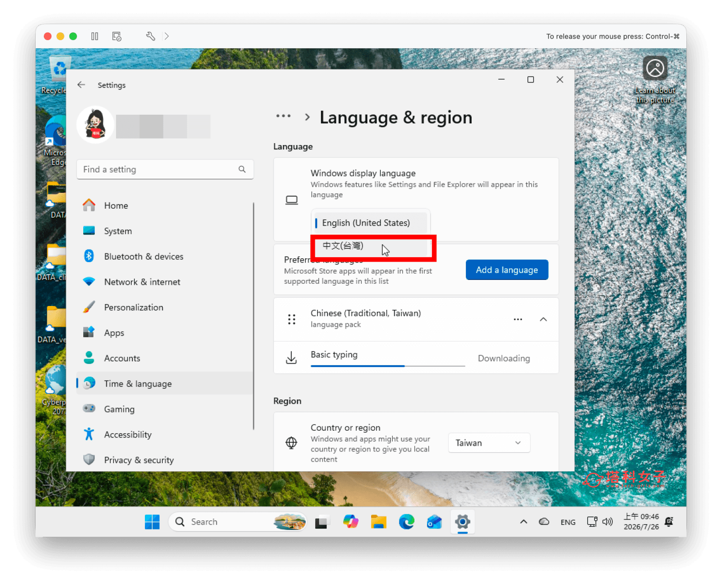Select 中文(台灣) display language option
This screenshot has width=722, height=584.
pos(371,246)
